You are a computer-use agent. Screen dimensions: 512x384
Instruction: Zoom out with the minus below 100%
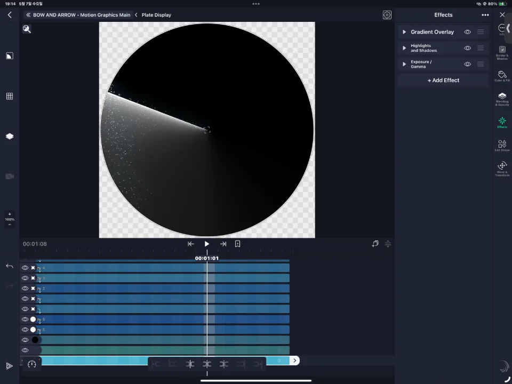tap(10, 225)
